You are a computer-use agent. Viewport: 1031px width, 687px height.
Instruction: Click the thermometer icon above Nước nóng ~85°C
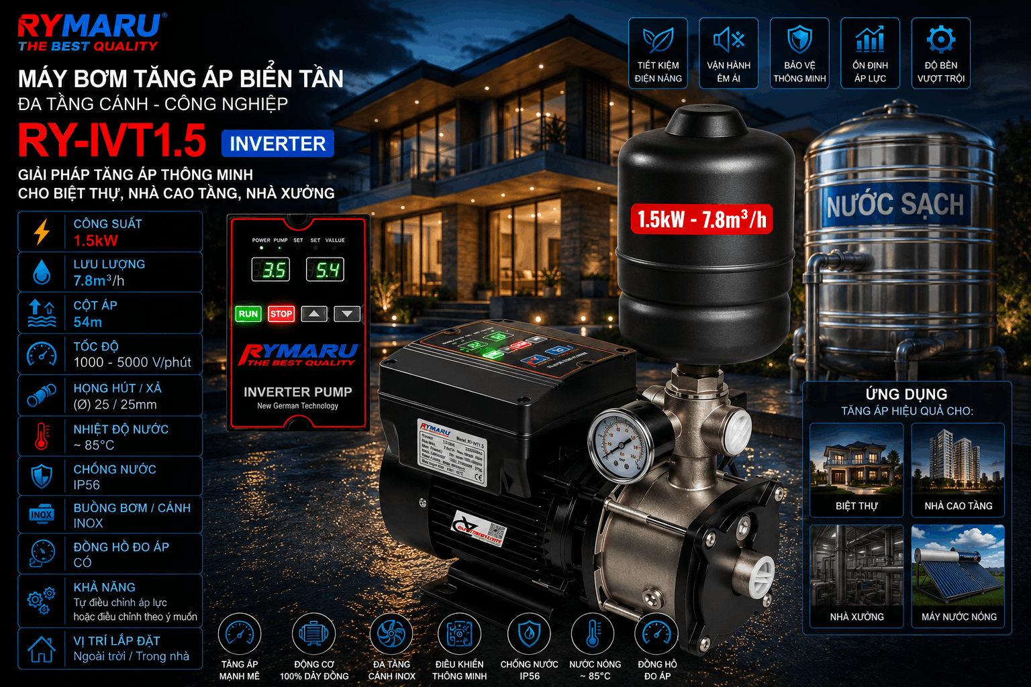[593, 633]
